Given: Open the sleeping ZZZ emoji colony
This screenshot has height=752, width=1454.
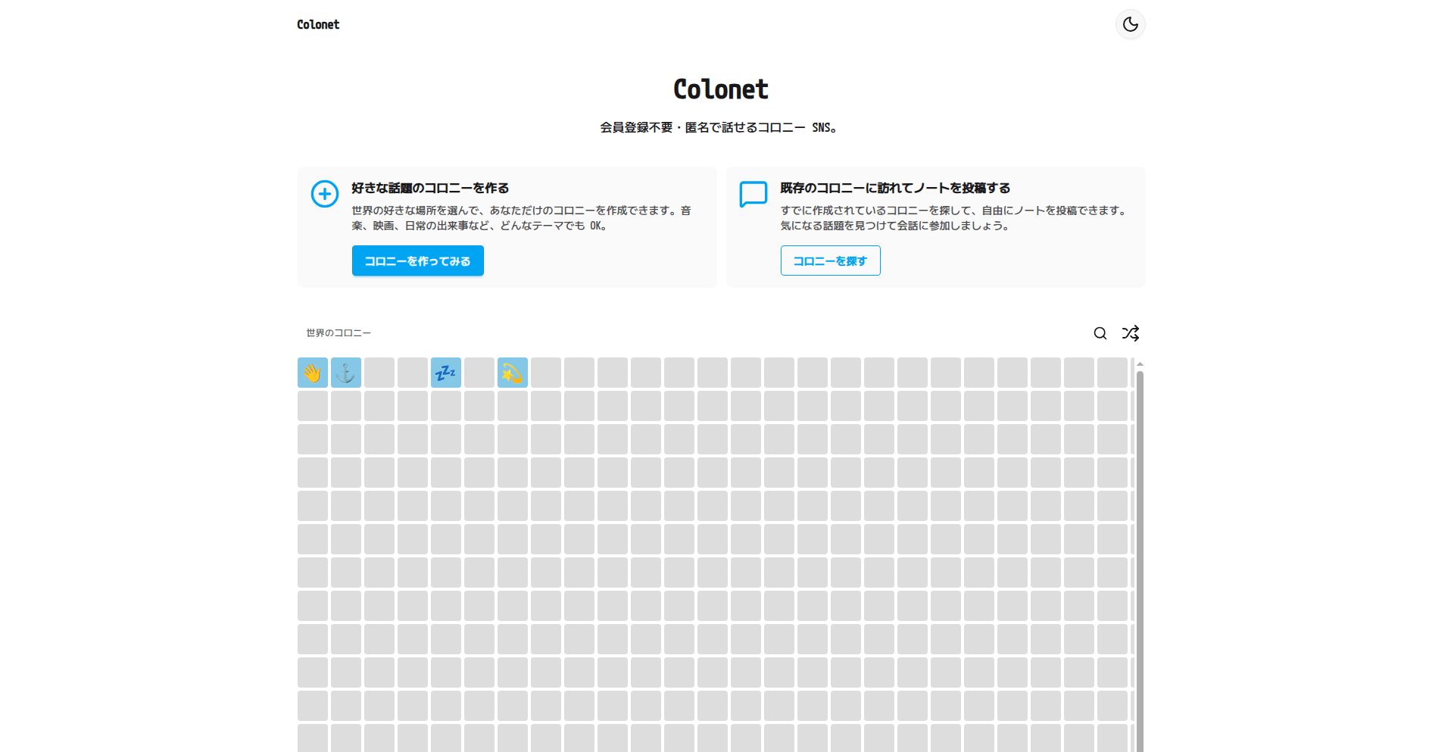Looking at the screenshot, I should (445, 372).
